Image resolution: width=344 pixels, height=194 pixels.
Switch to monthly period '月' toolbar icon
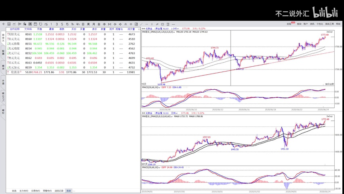point(93,24)
